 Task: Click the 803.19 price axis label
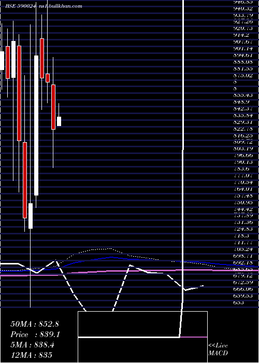point(243,149)
